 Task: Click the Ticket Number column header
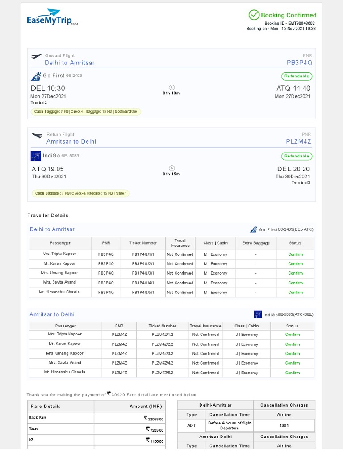click(x=143, y=243)
